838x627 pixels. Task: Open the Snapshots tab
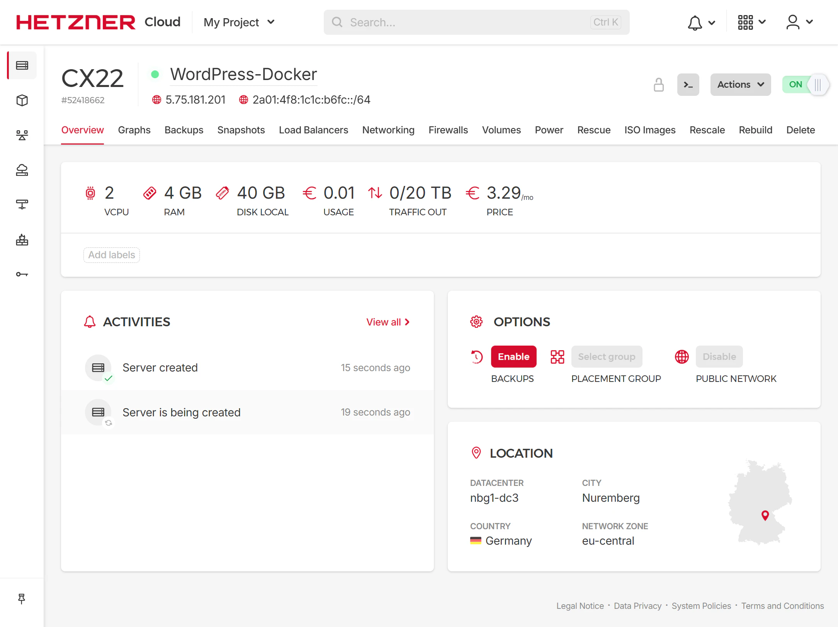click(241, 130)
